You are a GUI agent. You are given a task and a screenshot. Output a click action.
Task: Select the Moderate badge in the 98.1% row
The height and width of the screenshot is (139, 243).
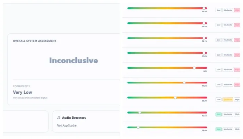[x=228, y=40]
